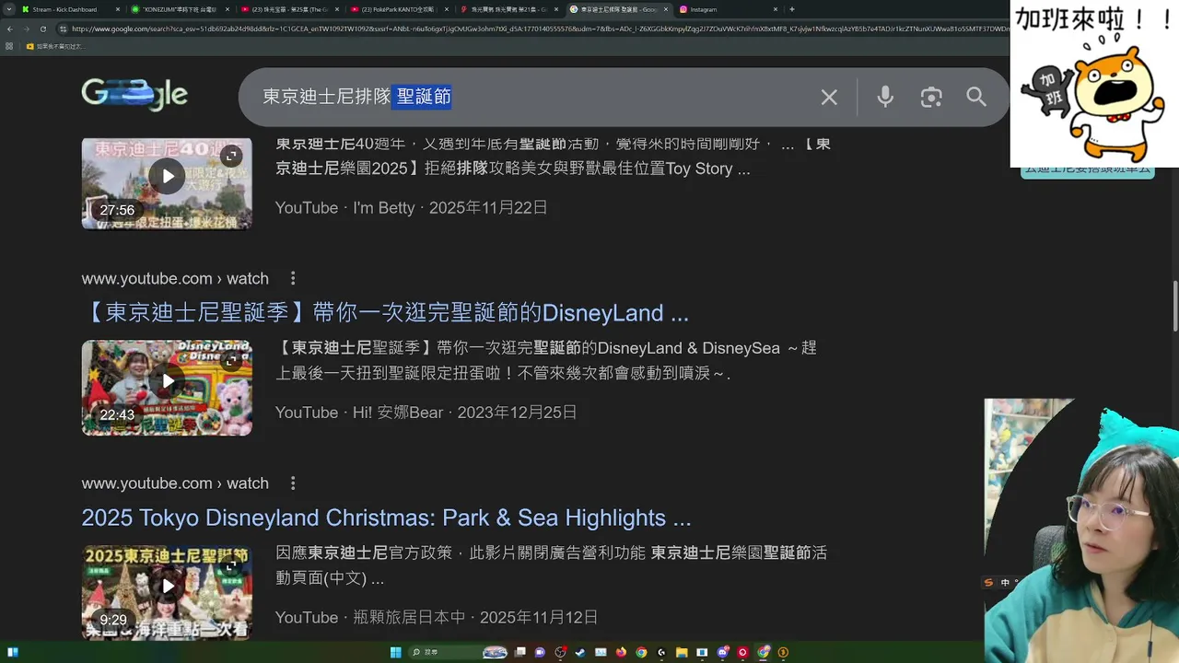Go back with the browser back arrow
The width and height of the screenshot is (1179, 663).
(9, 29)
